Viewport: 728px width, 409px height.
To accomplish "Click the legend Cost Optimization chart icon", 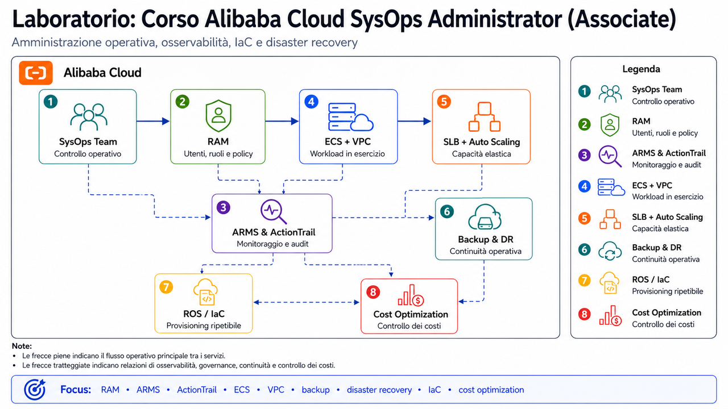I will [x=610, y=315].
